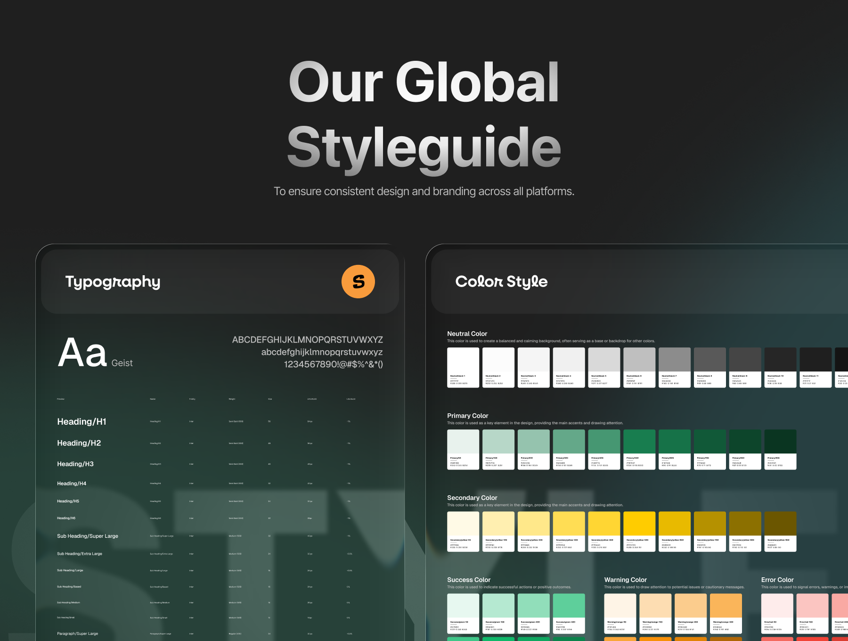
Task: Pick the Error/red-50 swatch
Action: (777, 613)
